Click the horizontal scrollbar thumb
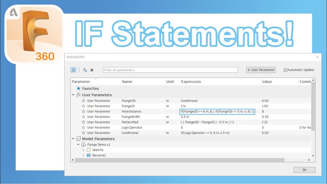 point(180,160)
